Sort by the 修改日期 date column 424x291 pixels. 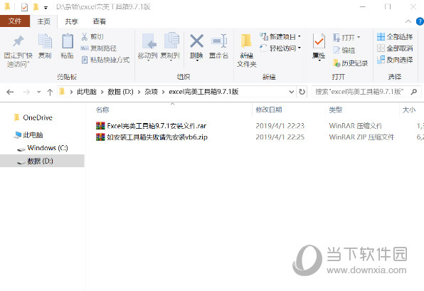click(269, 110)
